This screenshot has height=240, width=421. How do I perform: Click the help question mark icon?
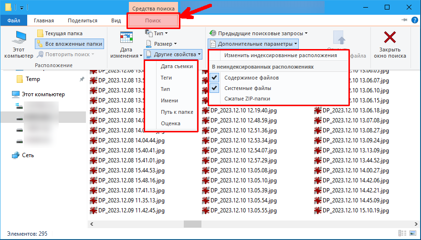(x=414, y=20)
